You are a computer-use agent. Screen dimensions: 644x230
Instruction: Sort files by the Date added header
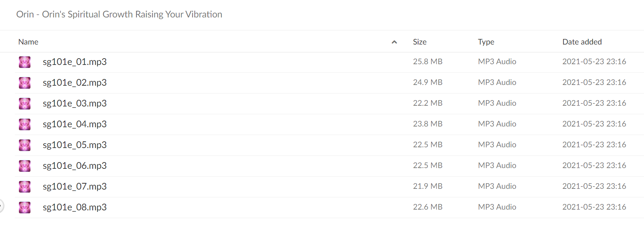coord(582,42)
